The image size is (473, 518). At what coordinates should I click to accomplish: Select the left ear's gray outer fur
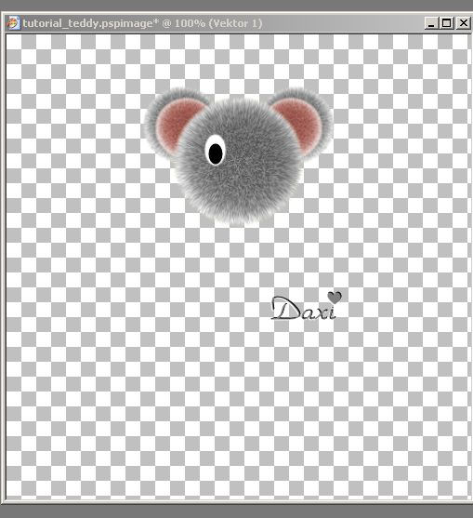153,114
